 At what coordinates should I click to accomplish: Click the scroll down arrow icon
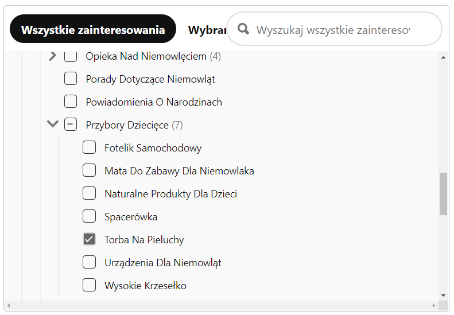[x=443, y=295]
